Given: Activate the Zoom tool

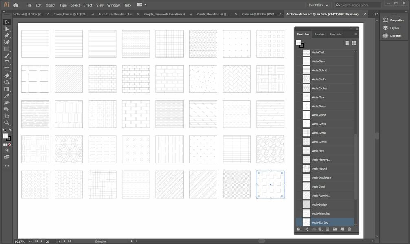Looking at the screenshot, I should (7, 123).
